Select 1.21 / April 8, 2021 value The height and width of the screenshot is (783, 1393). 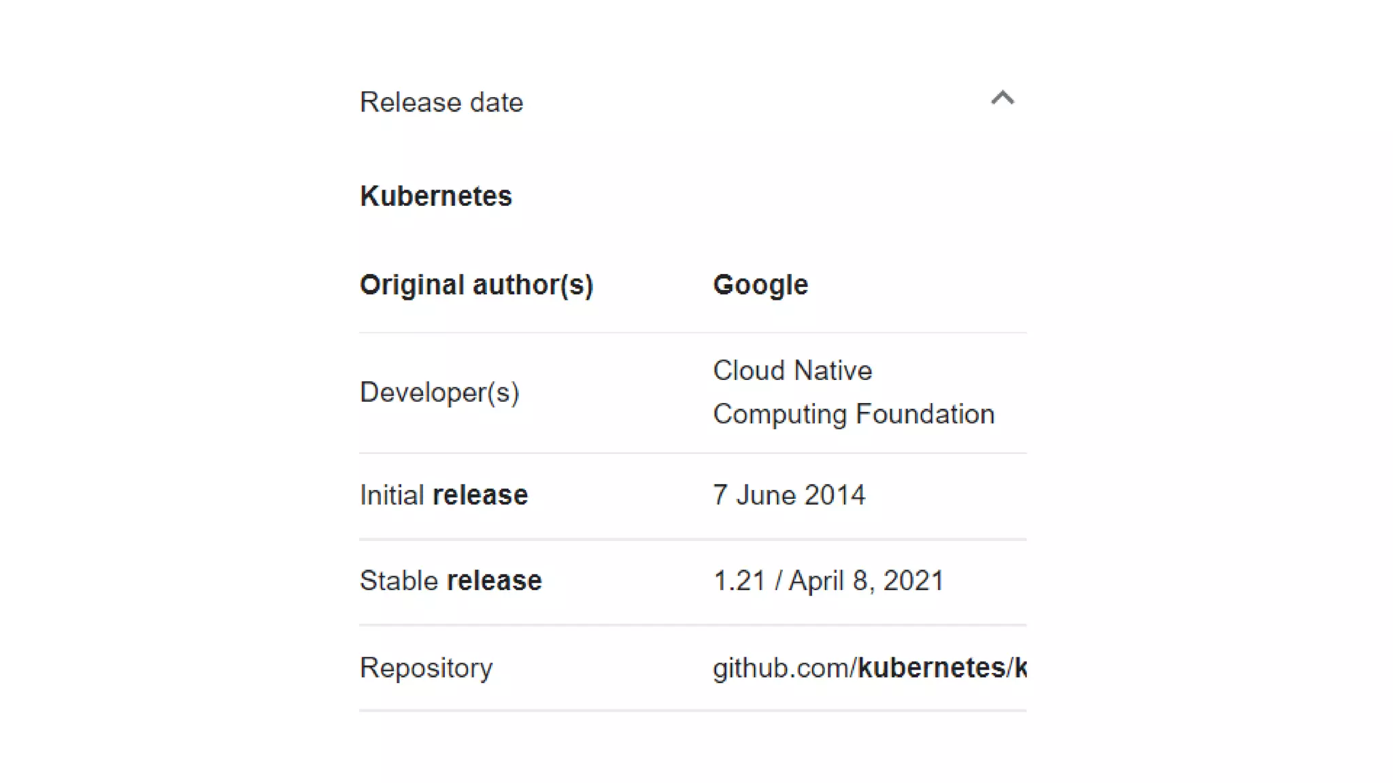point(828,581)
